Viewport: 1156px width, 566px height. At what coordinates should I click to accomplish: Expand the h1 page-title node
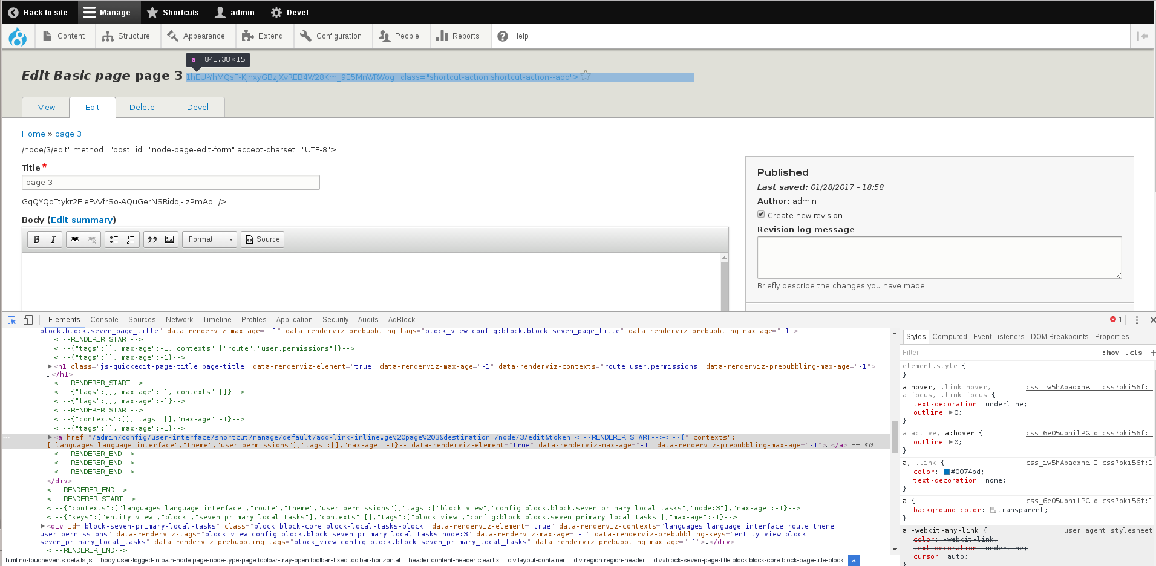tap(50, 366)
